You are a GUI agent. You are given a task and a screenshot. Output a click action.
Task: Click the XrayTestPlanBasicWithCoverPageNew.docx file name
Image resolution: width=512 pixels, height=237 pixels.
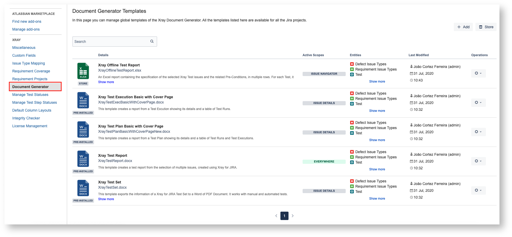pos(134,131)
